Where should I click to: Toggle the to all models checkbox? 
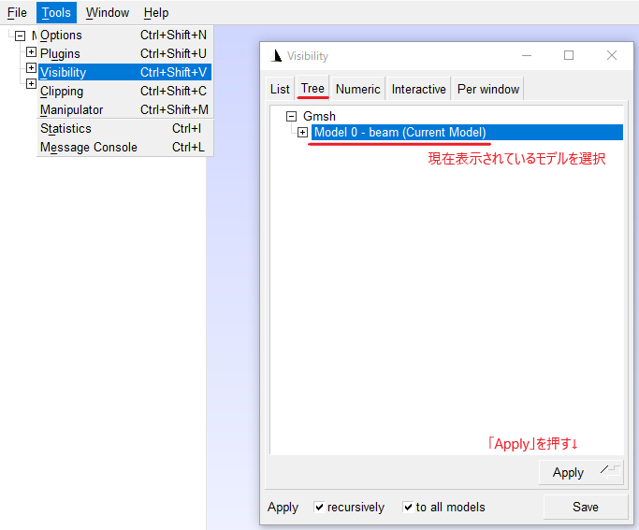point(408,508)
